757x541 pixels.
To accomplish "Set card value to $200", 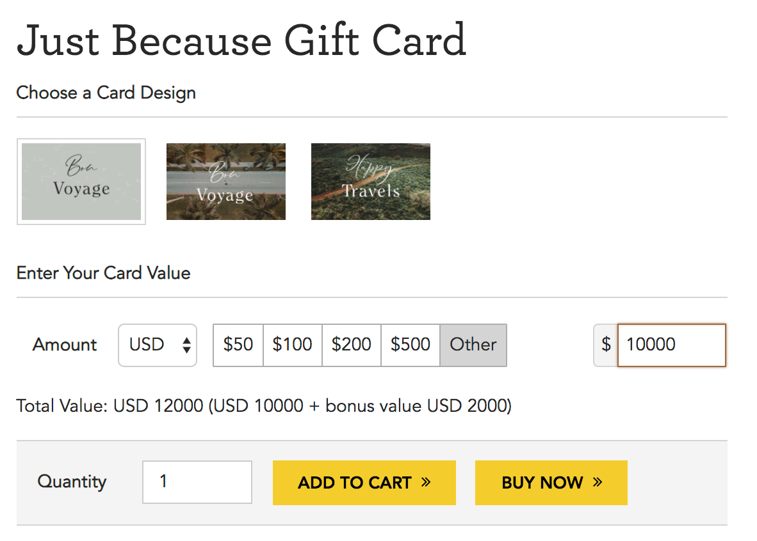I will (x=352, y=345).
